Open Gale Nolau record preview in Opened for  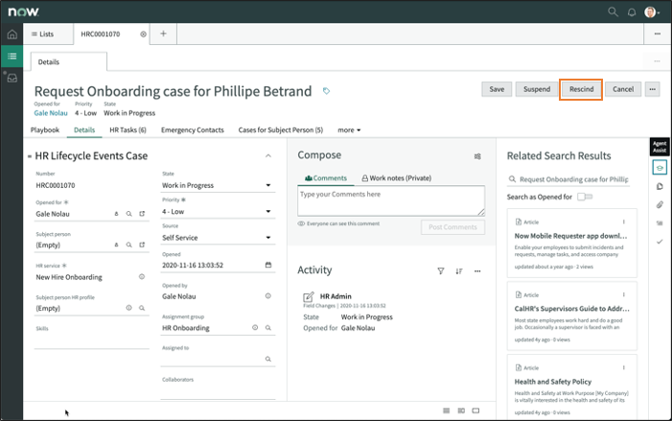(142, 214)
